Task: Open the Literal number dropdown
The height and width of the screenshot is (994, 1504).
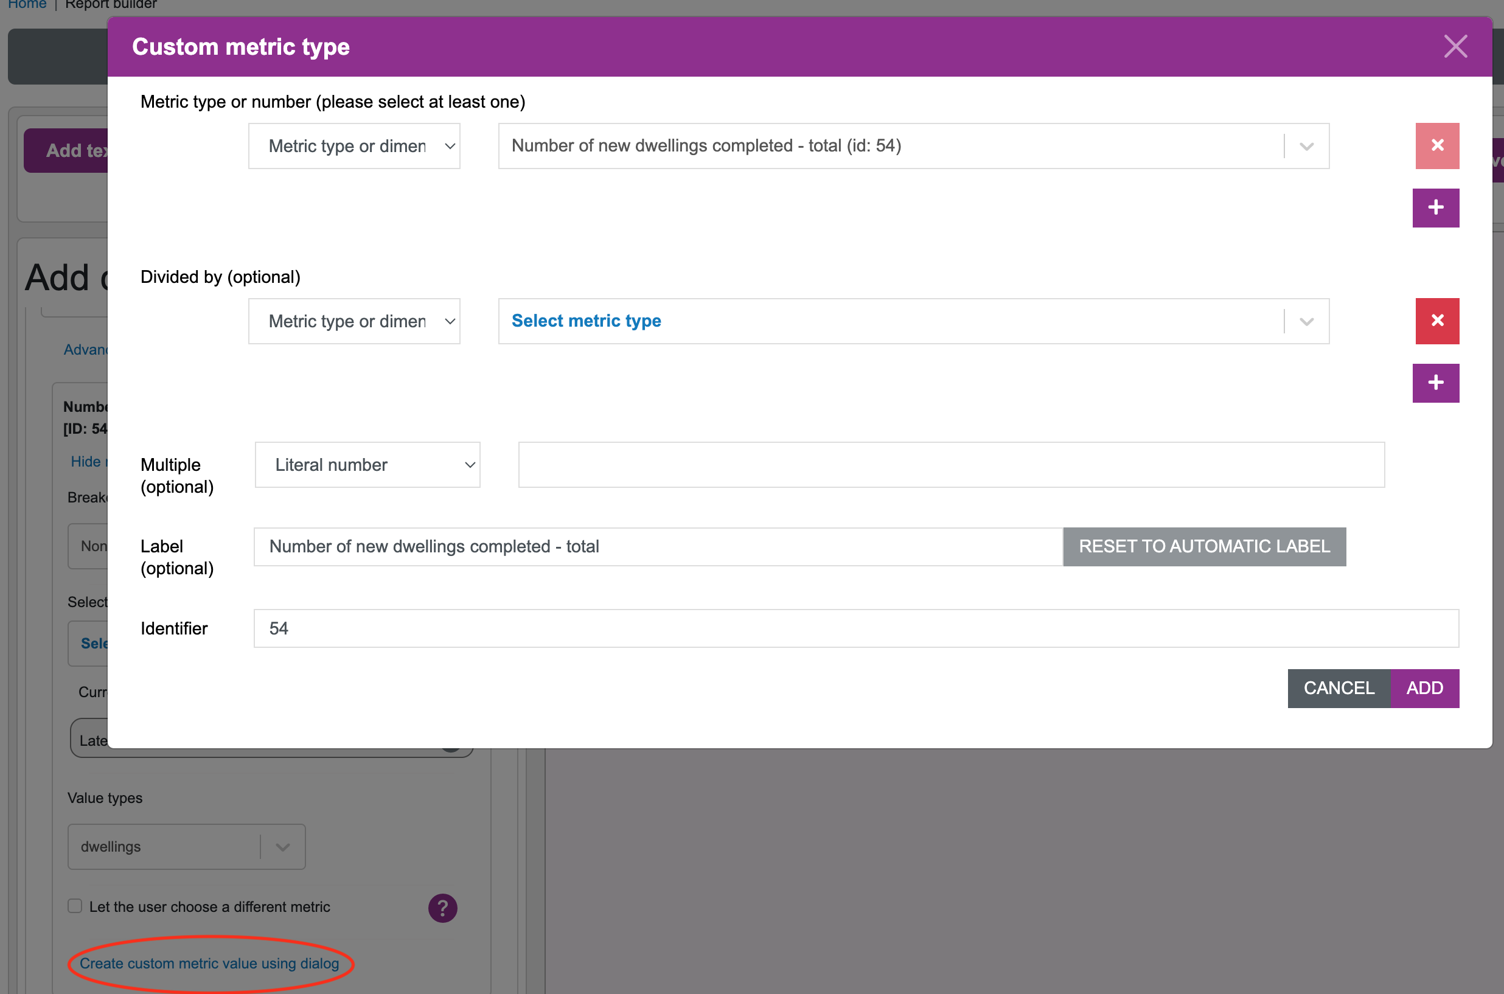Action: tap(367, 465)
